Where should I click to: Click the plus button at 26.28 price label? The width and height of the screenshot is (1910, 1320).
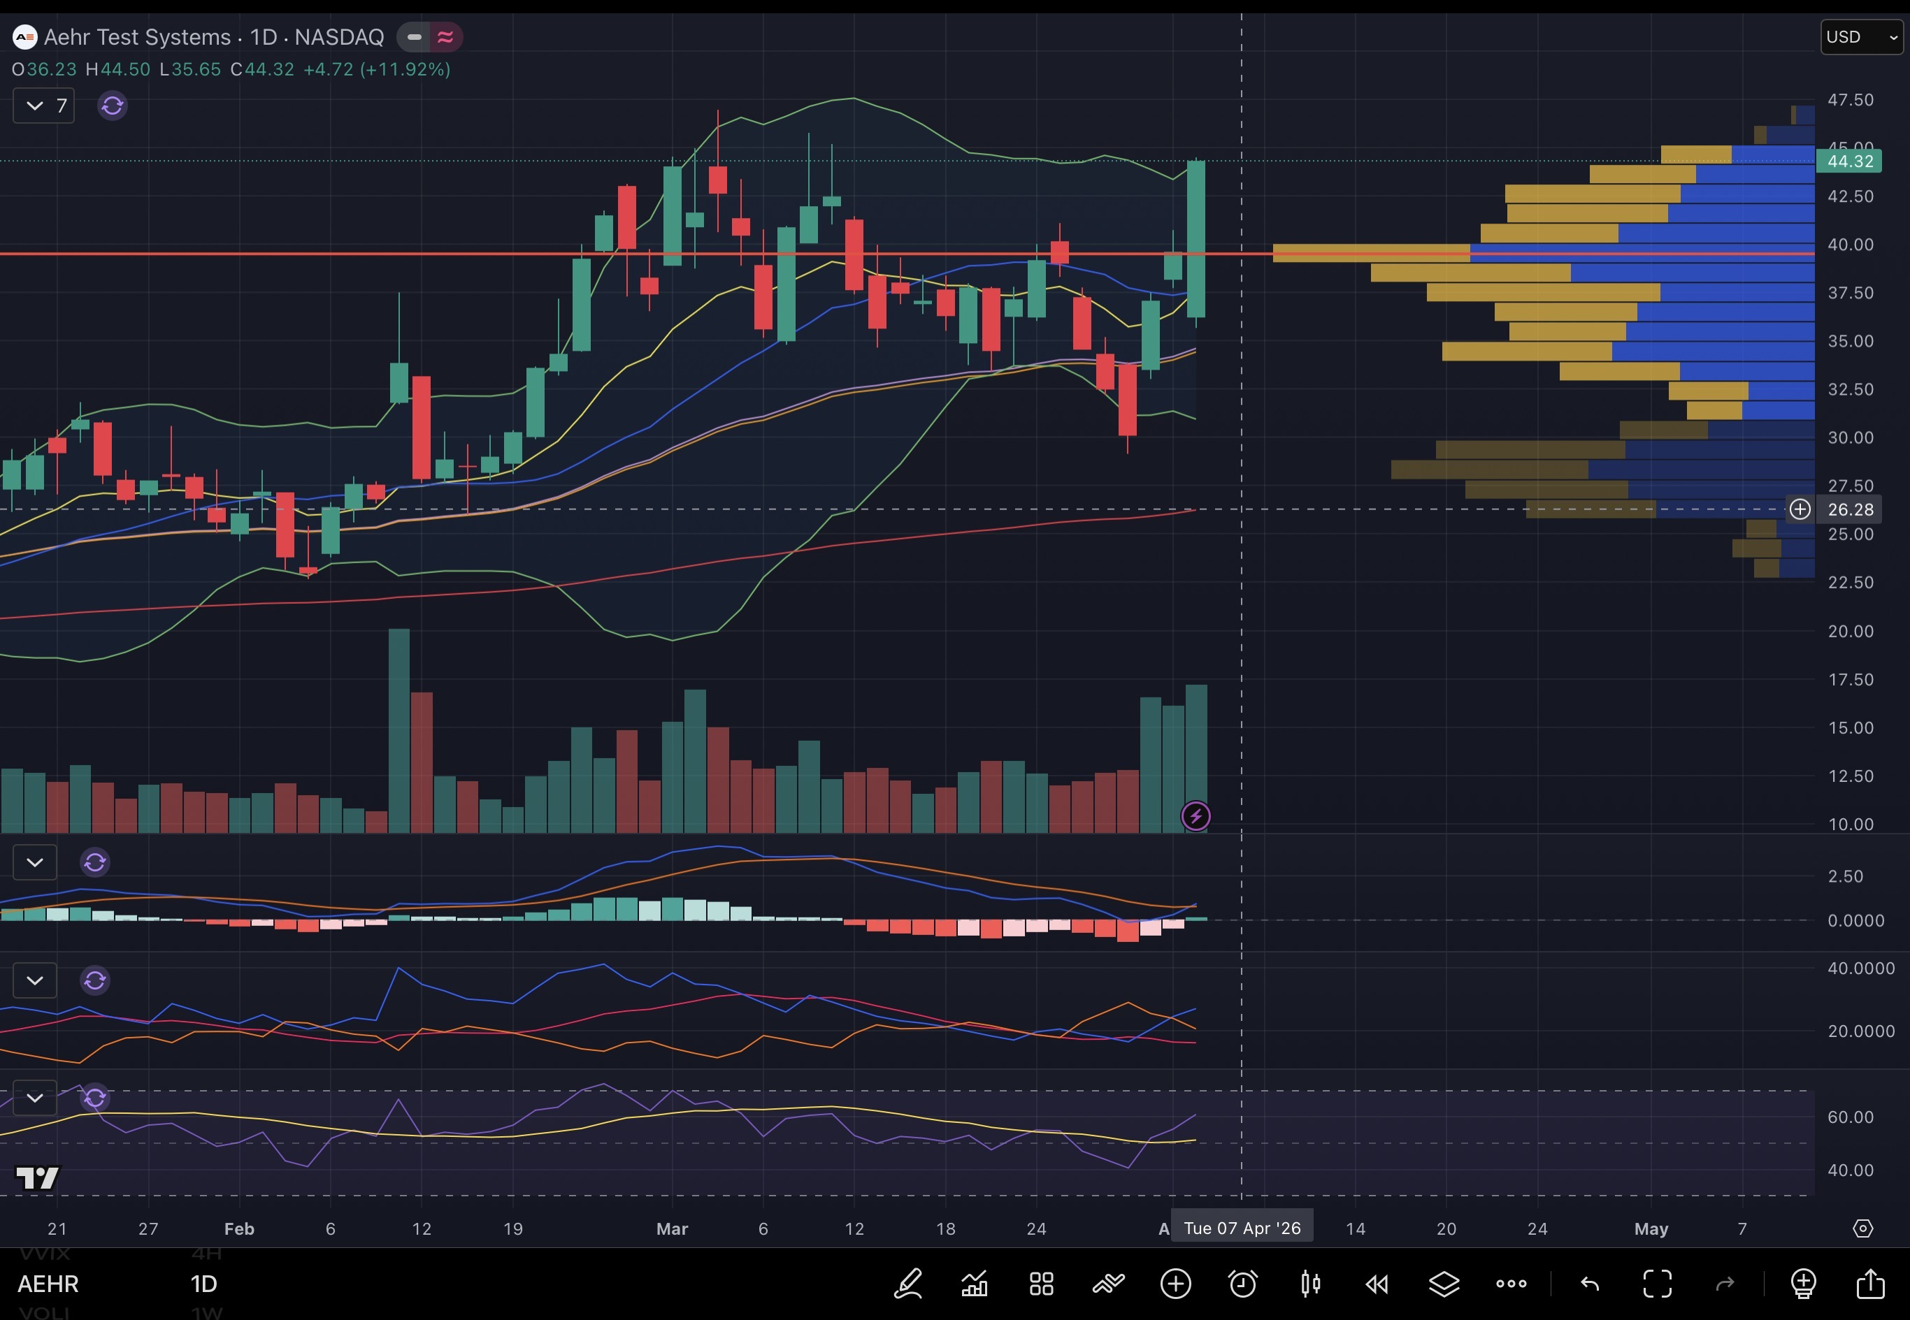point(1800,509)
